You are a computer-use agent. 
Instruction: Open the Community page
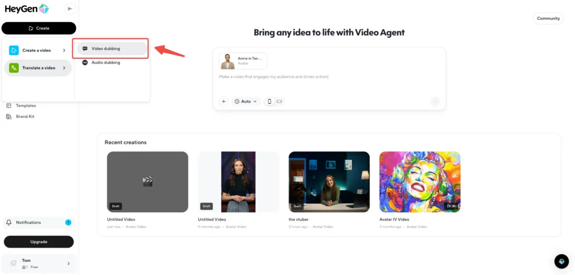coord(548,19)
